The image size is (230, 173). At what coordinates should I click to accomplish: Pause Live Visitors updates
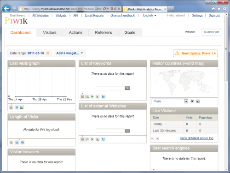coord(152,138)
